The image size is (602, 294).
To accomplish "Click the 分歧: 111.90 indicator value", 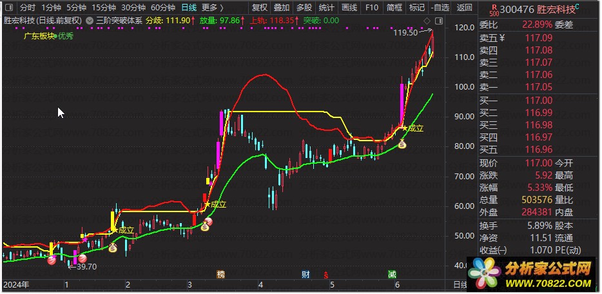I will click(x=171, y=21).
